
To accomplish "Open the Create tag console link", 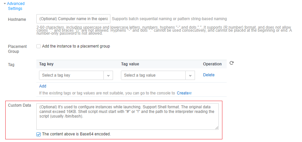I will (x=182, y=93).
